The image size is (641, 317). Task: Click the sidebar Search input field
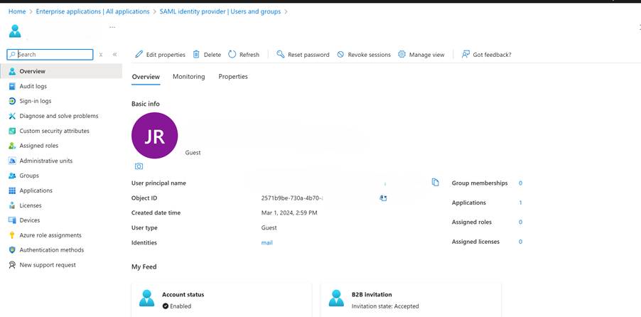click(x=50, y=55)
